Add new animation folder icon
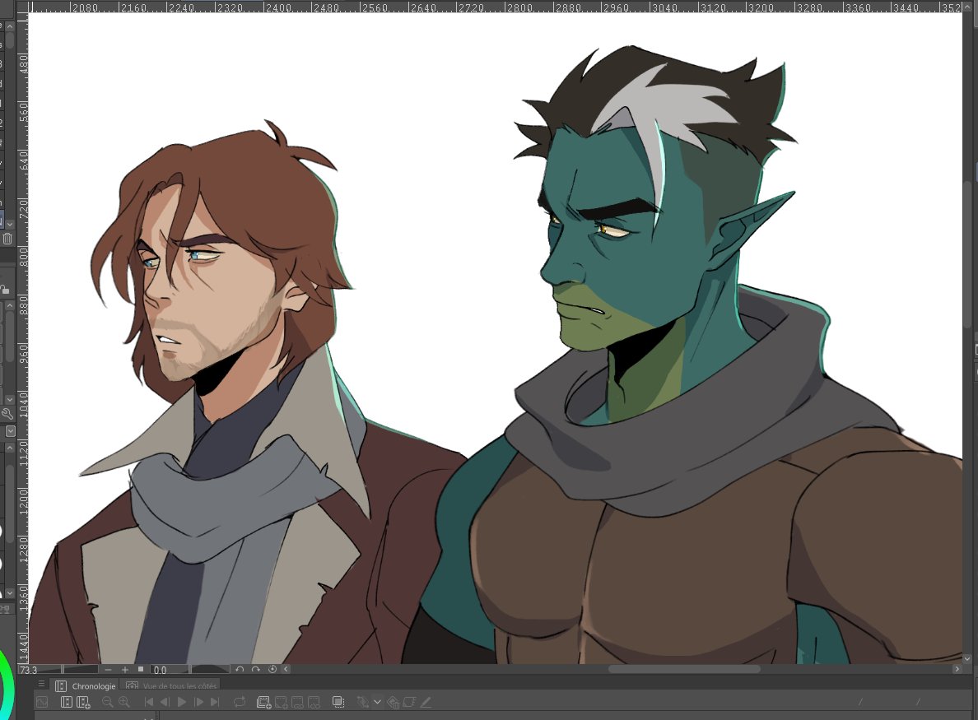The height and width of the screenshot is (720, 978). [x=263, y=703]
